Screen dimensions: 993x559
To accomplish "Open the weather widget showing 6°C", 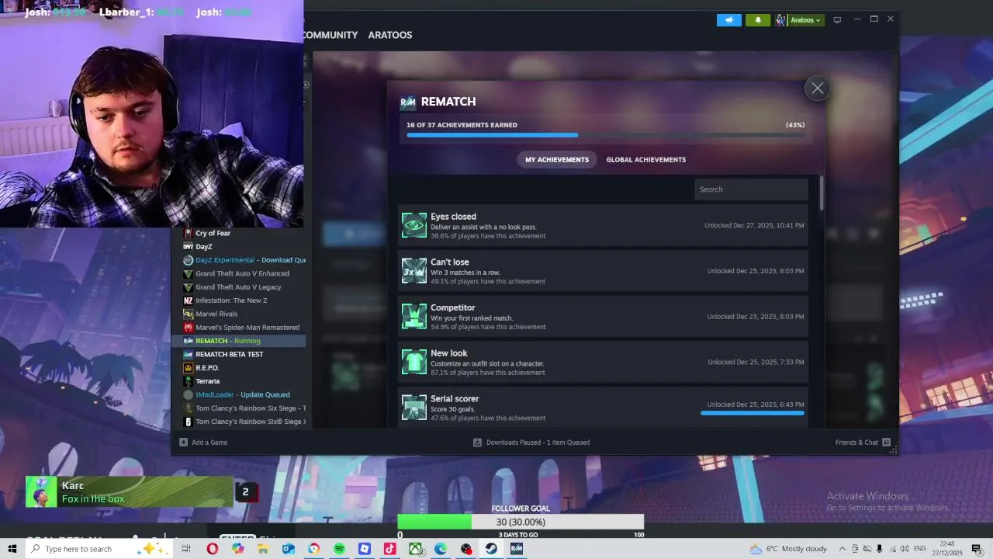I will coord(788,549).
